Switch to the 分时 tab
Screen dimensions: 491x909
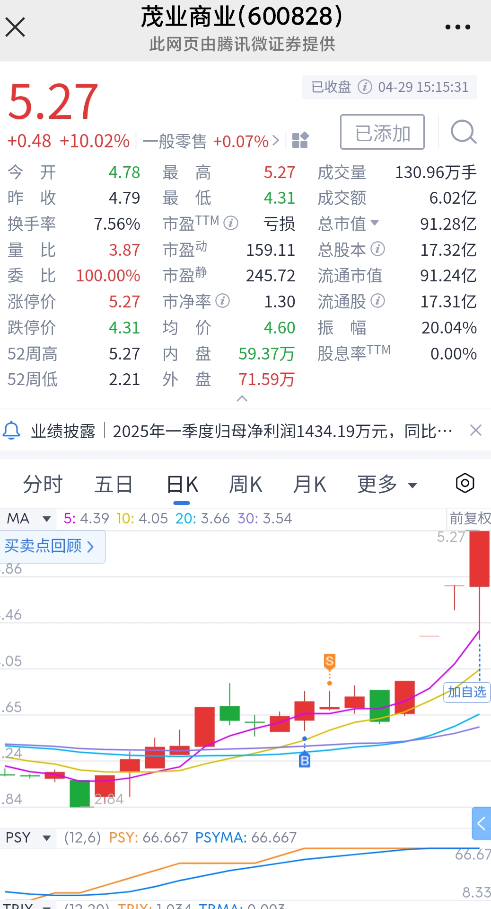(43, 485)
